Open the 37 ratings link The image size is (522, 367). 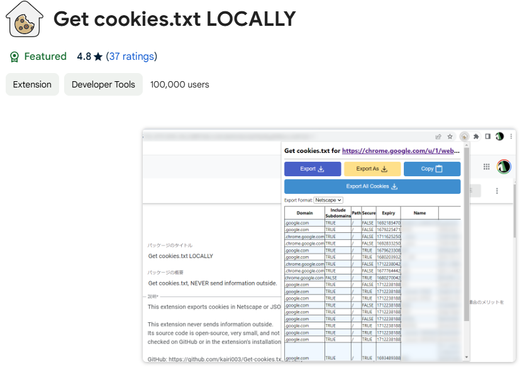[131, 57]
